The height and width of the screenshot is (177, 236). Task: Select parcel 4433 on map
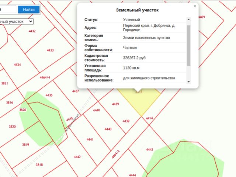point(50,50)
